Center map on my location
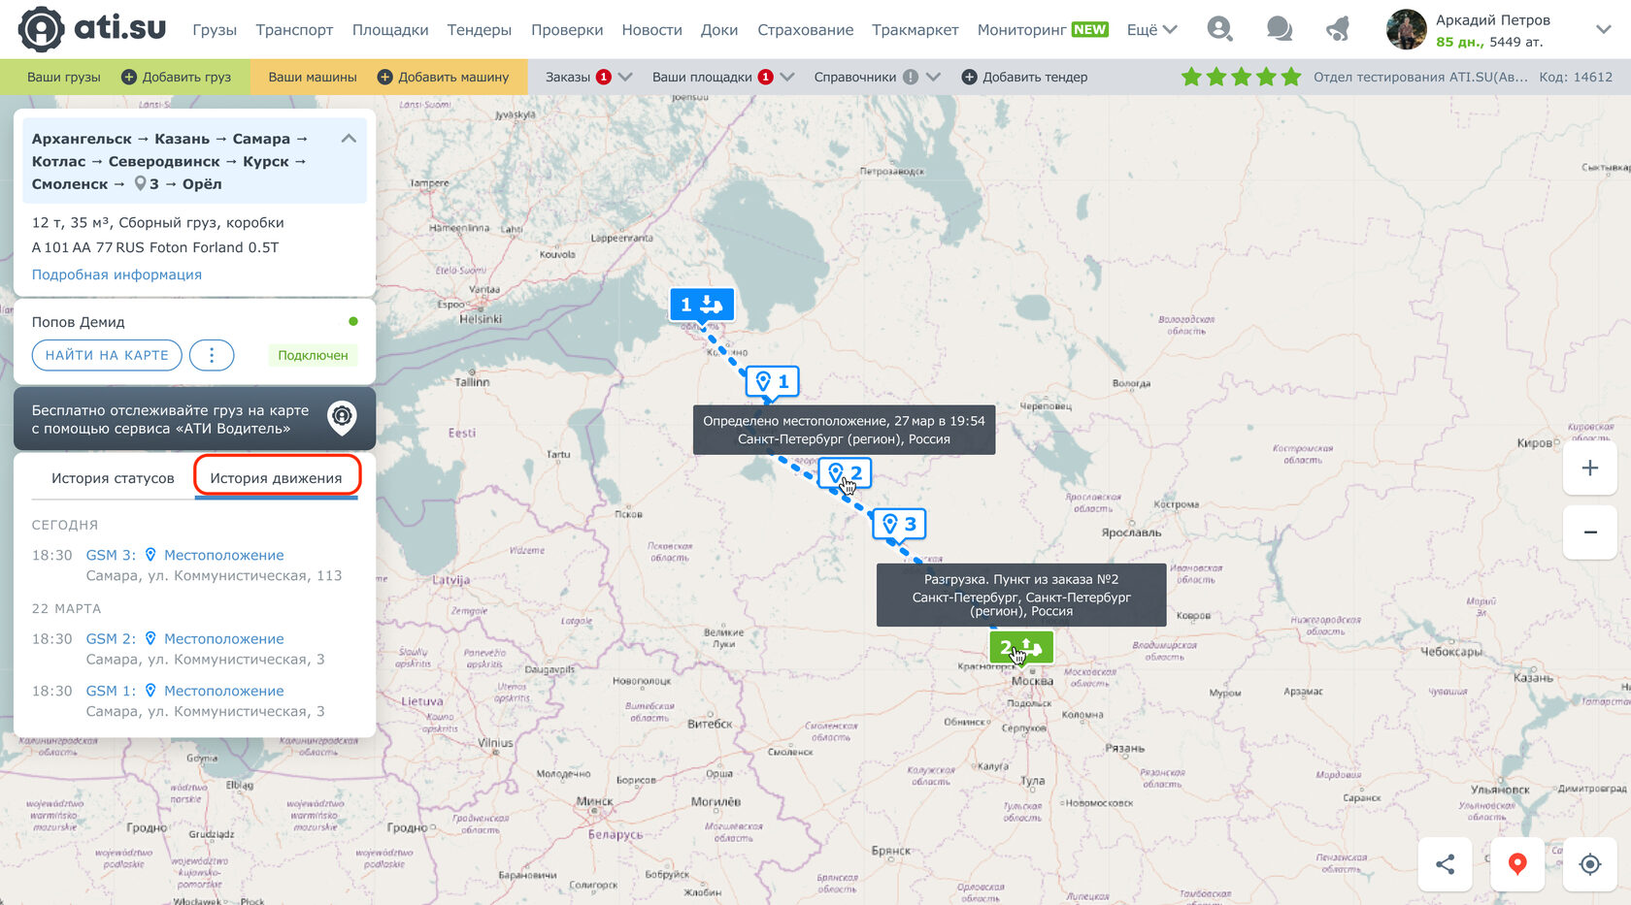 click(1590, 864)
